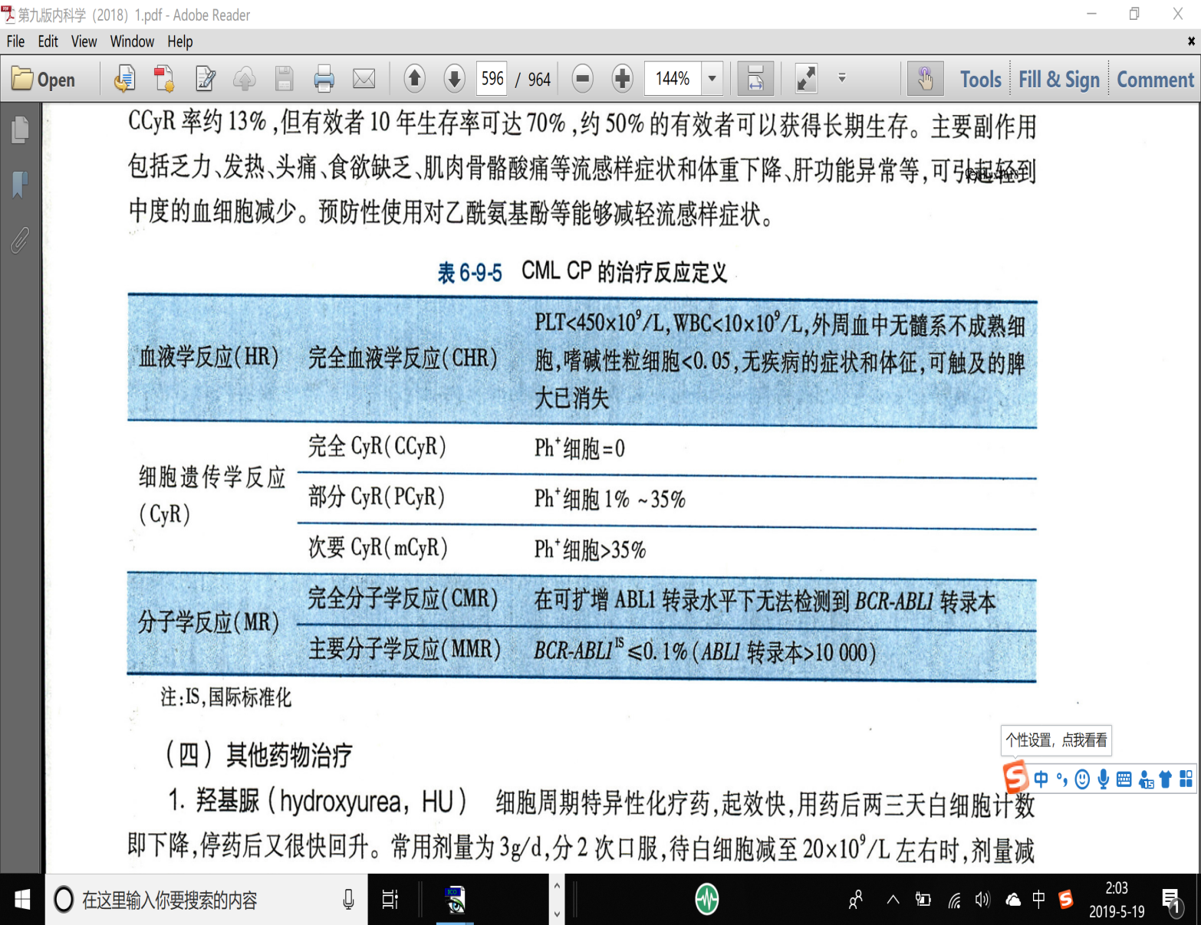
Task: Toggle the fit-width scrolling mode button
Action: (755, 79)
